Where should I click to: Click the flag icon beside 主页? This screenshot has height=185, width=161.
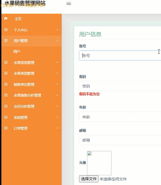click(6, 19)
